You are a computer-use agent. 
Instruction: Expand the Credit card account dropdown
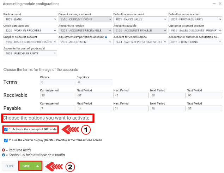[x=30, y=31]
